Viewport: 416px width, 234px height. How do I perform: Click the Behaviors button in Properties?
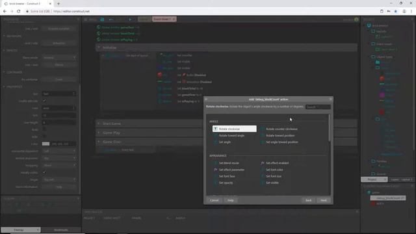tap(59, 44)
